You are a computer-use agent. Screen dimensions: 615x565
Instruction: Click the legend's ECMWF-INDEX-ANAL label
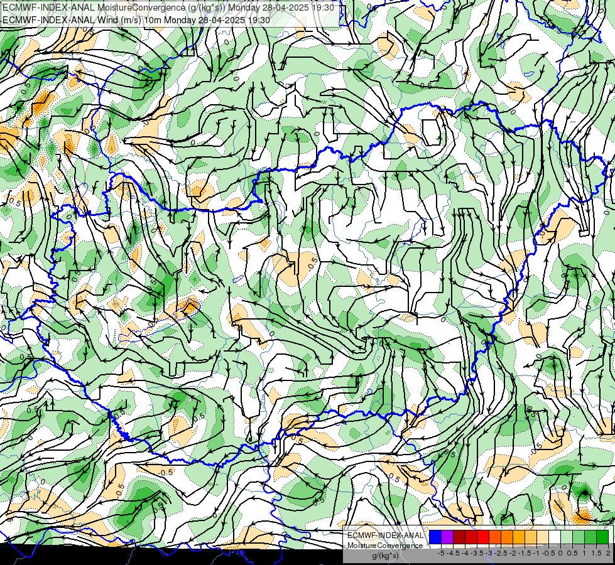385,535
